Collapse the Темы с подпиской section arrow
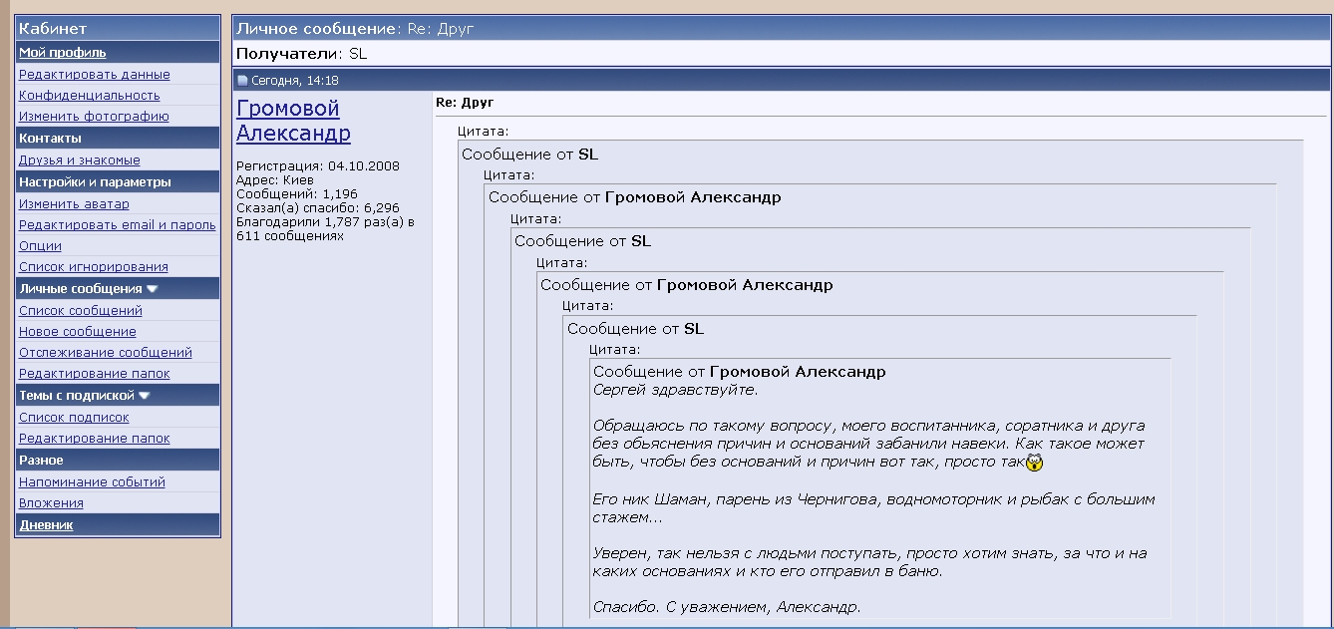The width and height of the screenshot is (1334, 629). point(145,396)
